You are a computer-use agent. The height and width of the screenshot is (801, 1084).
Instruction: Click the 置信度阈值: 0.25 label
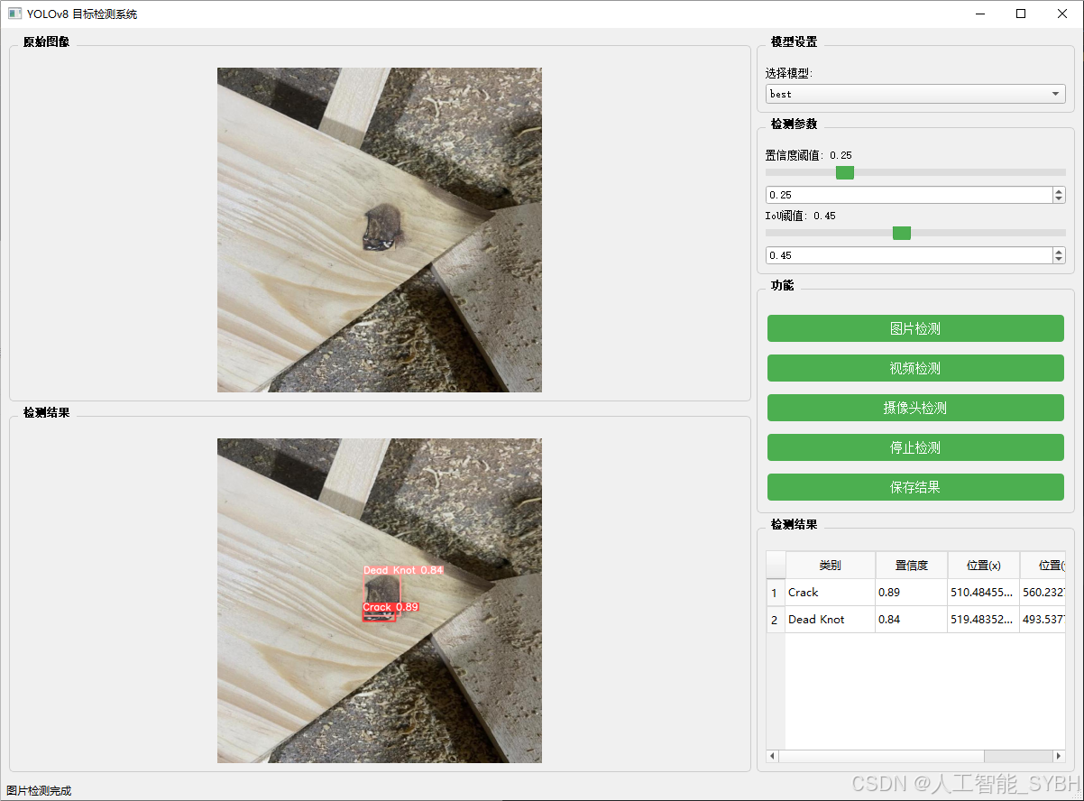click(809, 155)
